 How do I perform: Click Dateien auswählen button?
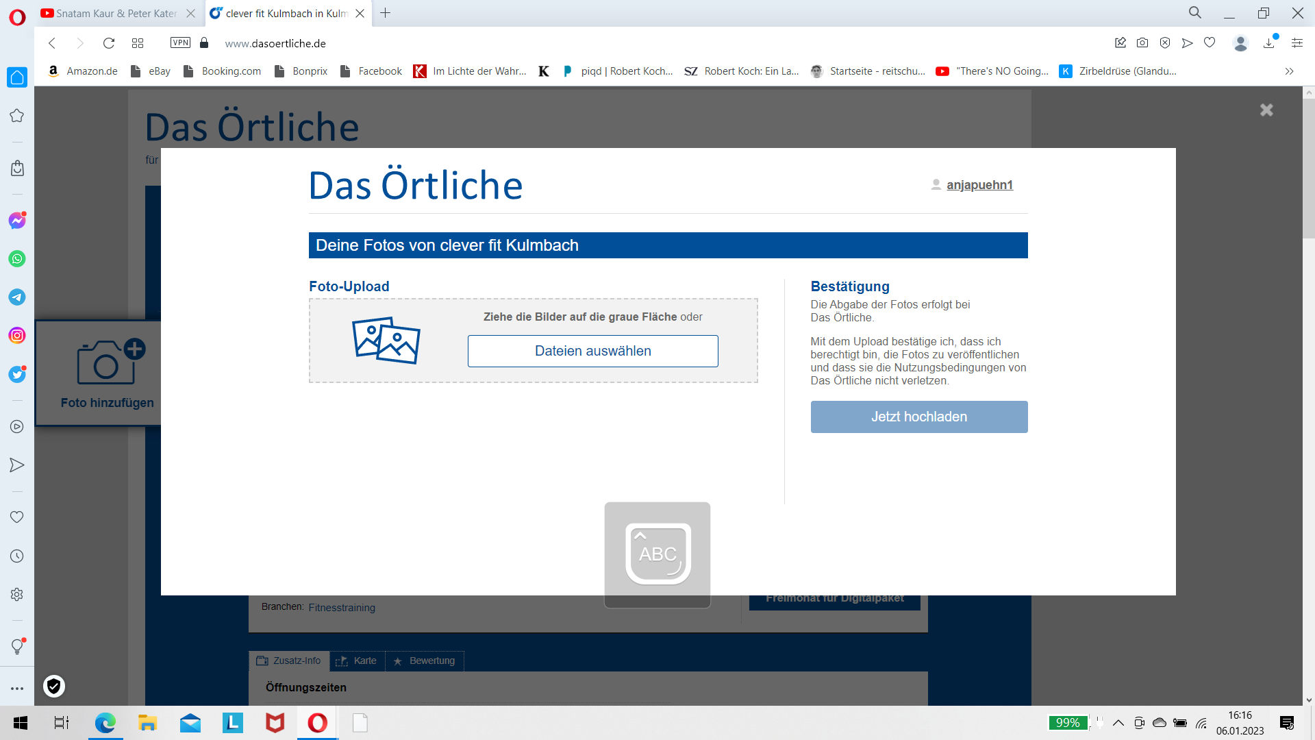point(593,351)
